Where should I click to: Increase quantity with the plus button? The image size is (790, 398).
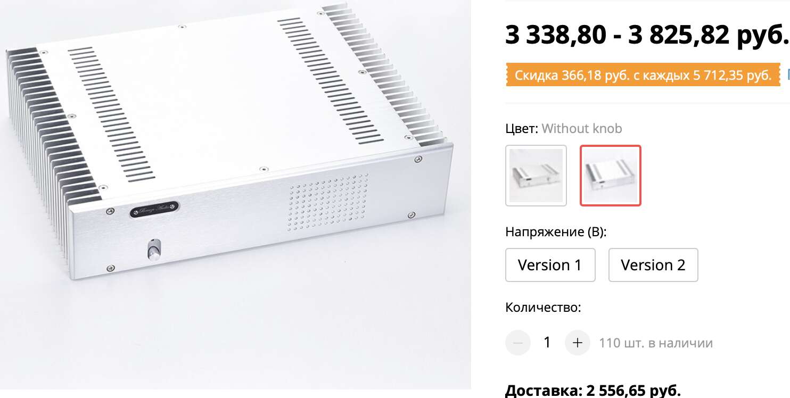(x=578, y=343)
